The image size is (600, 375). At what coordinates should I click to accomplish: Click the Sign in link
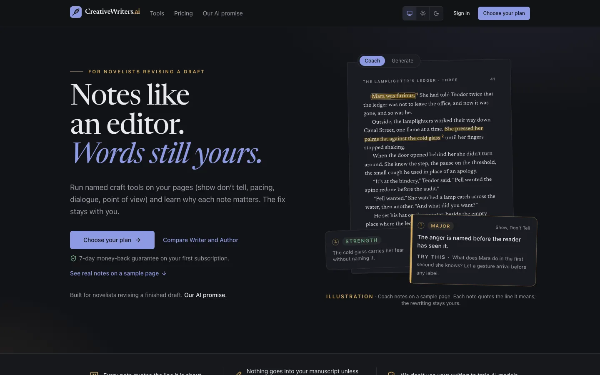461,13
